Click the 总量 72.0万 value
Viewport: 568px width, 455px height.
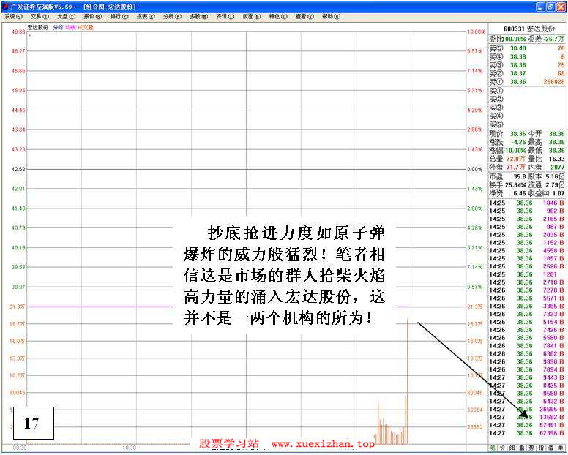tap(516, 159)
